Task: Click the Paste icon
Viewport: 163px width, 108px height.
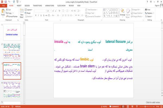Action: click(x=3, y=12)
